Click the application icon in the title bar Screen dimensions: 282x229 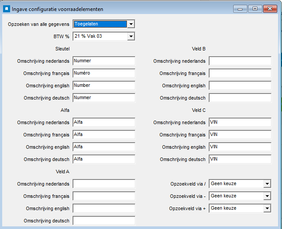pyautogui.click(x=7, y=8)
